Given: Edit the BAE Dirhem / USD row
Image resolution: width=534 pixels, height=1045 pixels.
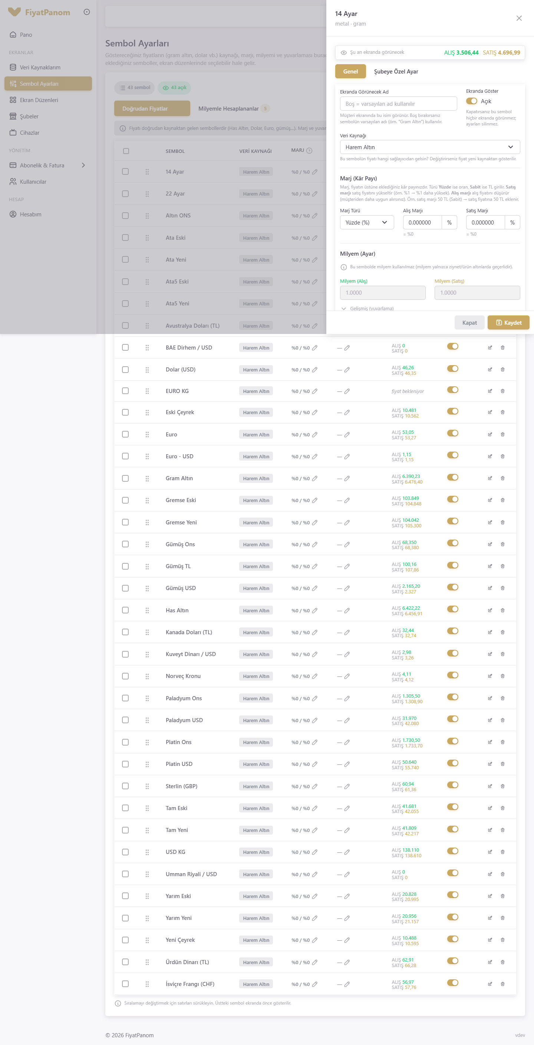Looking at the screenshot, I should pyautogui.click(x=490, y=348).
